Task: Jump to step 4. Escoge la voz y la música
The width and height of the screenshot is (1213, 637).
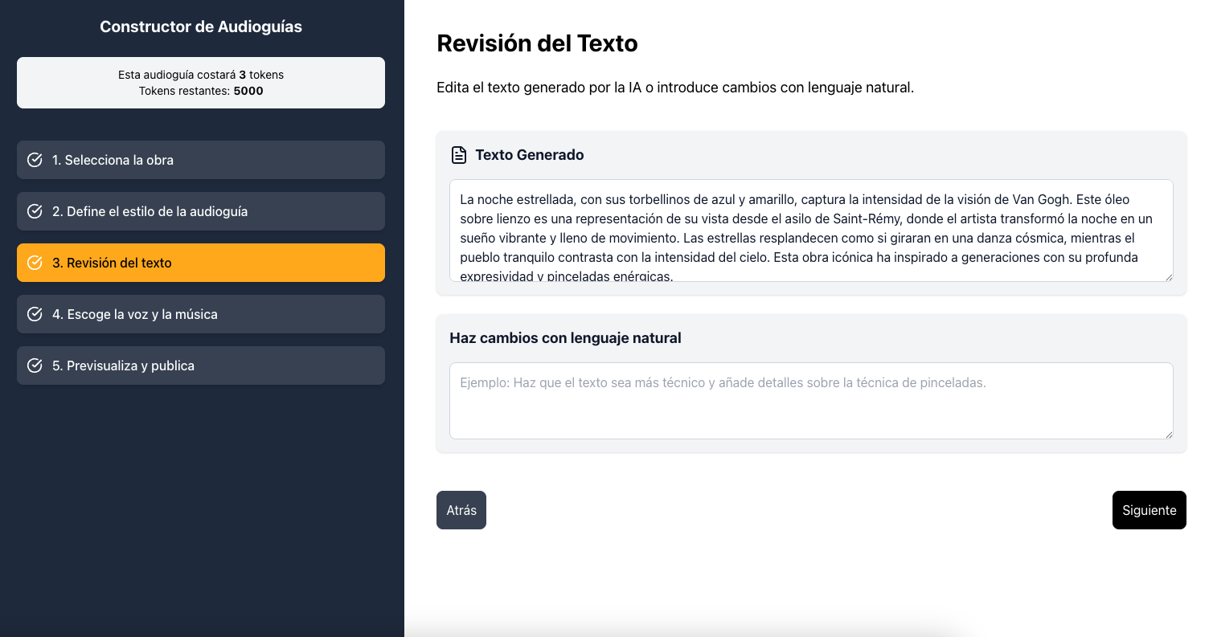Action: point(201,314)
